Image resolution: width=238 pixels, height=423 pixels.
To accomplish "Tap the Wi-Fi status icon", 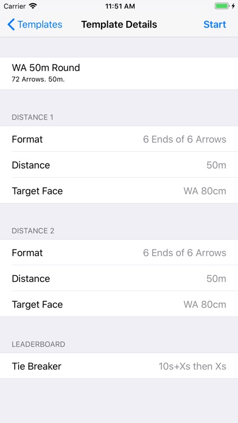I will pyautogui.click(x=33, y=6).
